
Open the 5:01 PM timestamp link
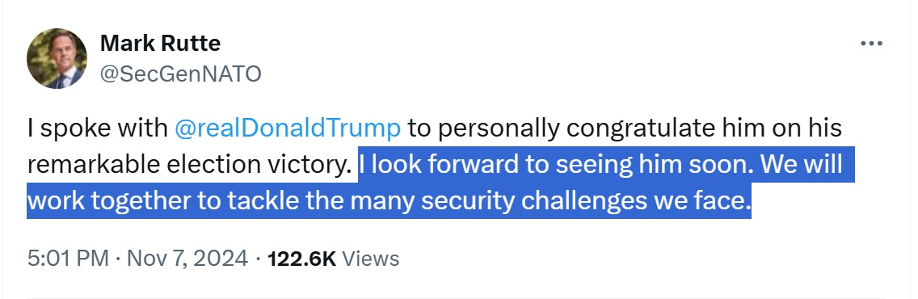coord(68,258)
